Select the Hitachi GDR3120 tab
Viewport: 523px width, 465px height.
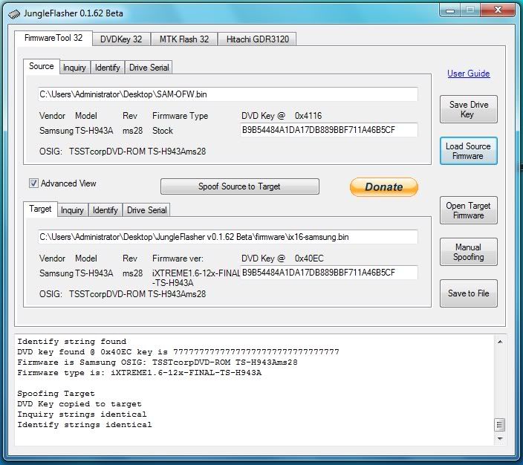tap(258, 39)
